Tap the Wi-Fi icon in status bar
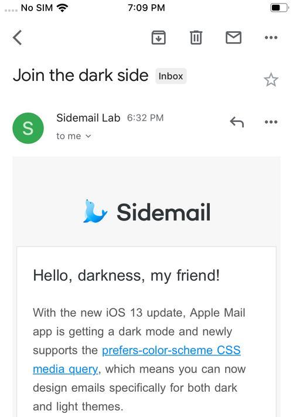The height and width of the screenshot is (417, 293). tap(63, 8)
